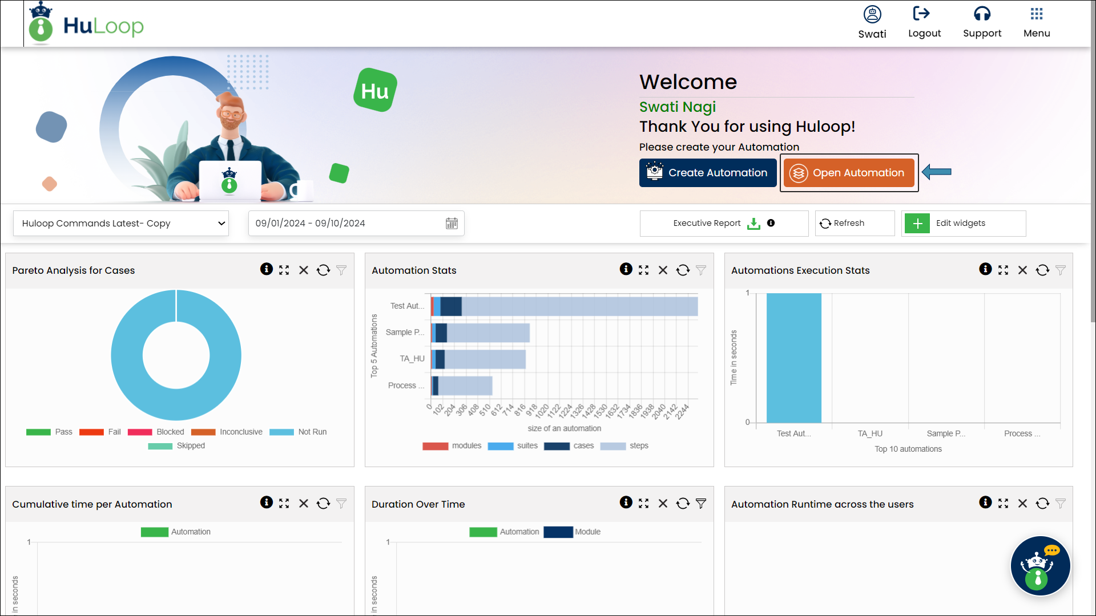This screenshot has height=616, width=1096.
Task: Refresh the Duration Over Time widget
Action: [683, 504]
